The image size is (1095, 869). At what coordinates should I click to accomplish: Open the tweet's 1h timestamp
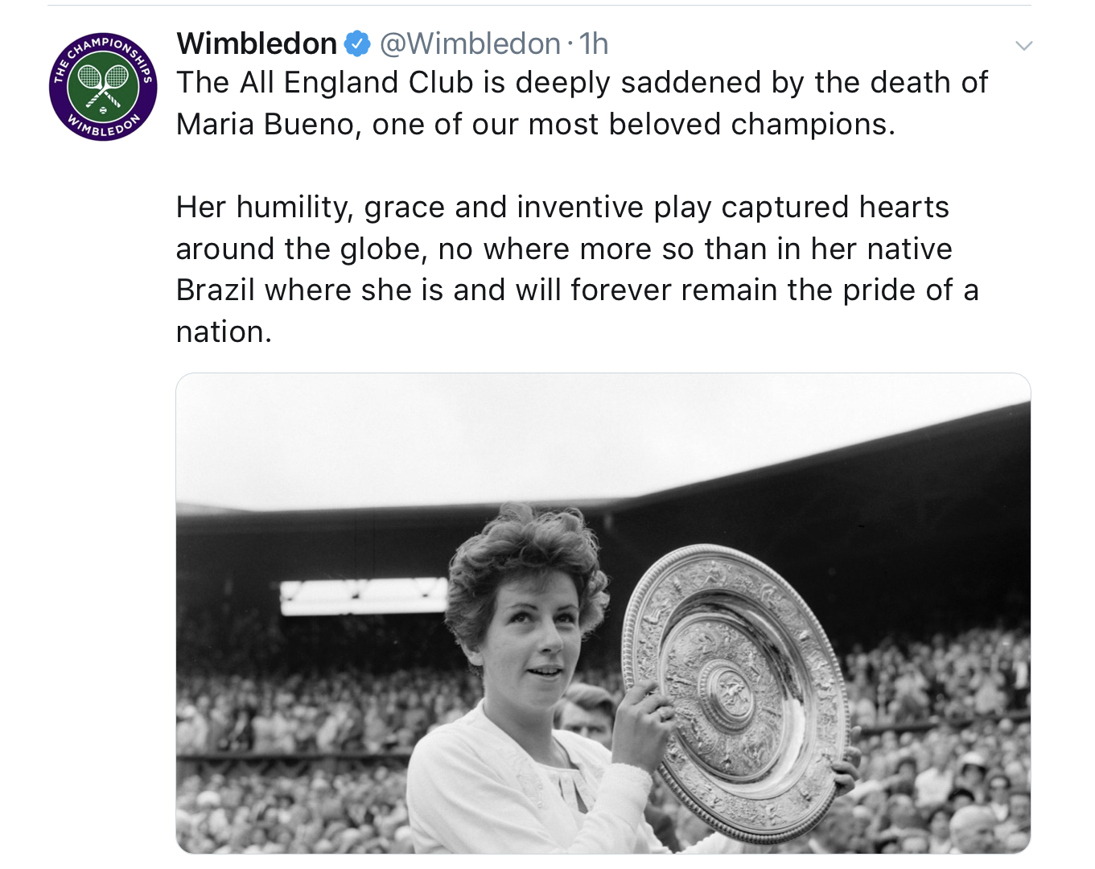click(x=594, y=43)
